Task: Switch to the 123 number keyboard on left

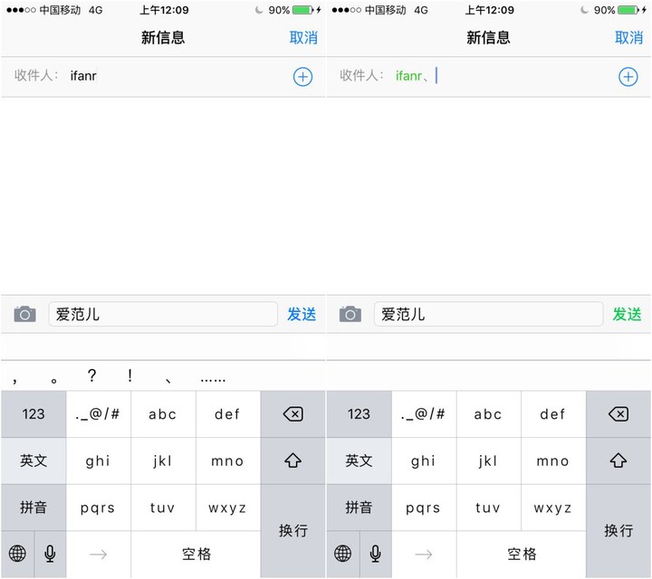Action: (x=34, y=414)
